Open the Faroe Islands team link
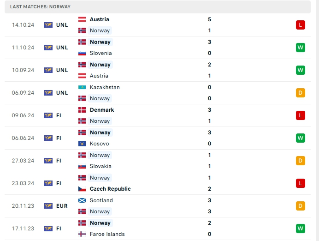 [x=107, y=234]
